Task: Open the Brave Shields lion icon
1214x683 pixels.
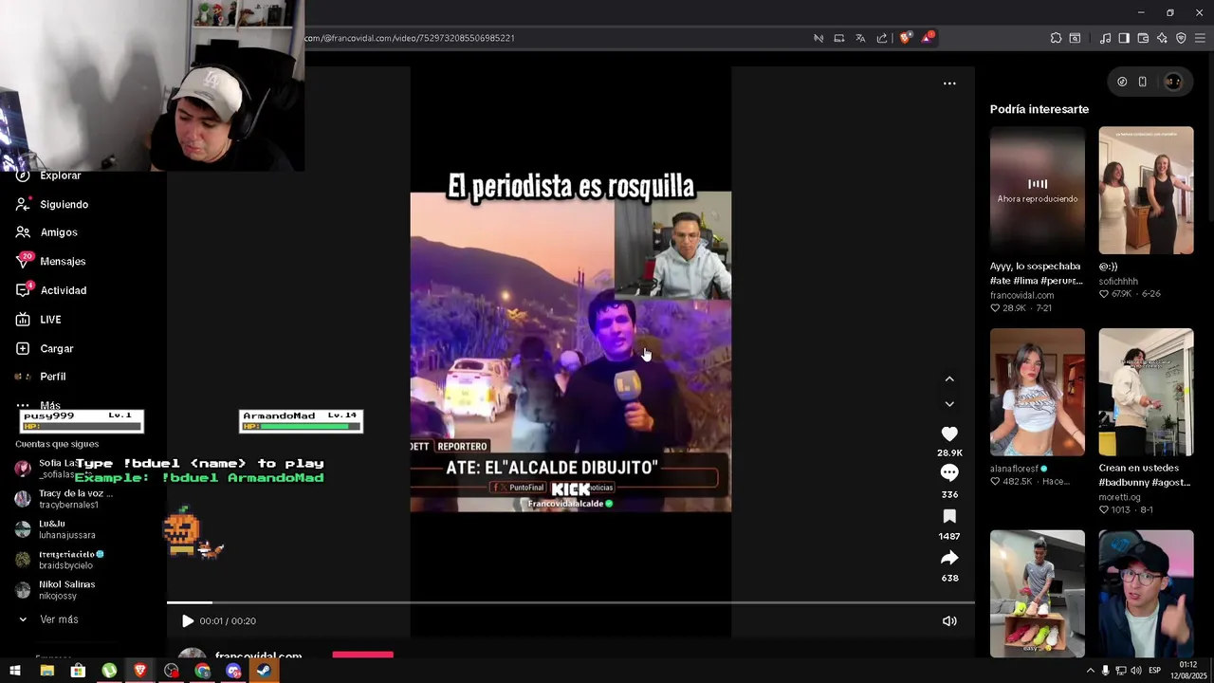Action: [x=906, y=38]
